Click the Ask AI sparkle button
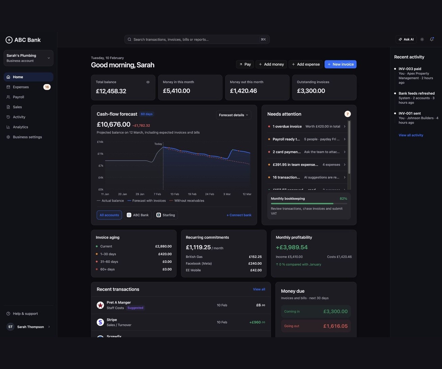The width and height of the screenshot is (442, 369). tap(406, 40)
